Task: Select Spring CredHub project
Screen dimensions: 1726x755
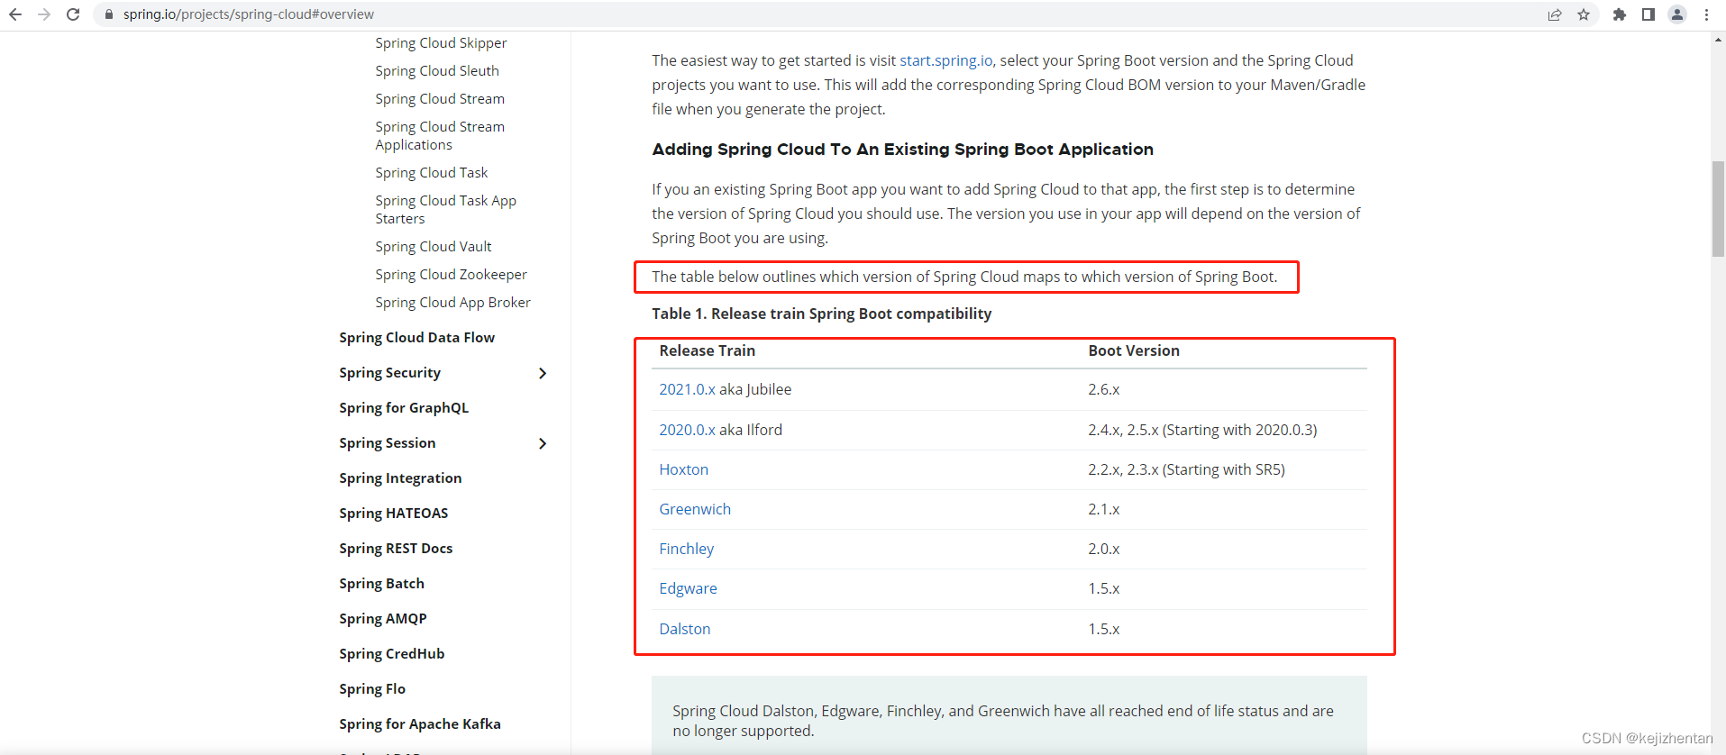Action: (392, 654)
